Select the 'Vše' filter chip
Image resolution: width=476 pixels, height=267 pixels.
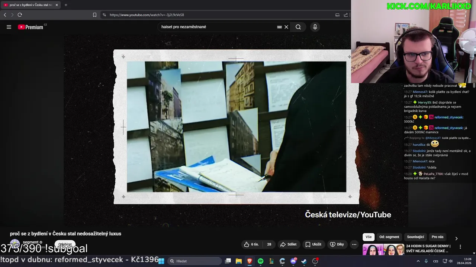click(x=369, y=237)
